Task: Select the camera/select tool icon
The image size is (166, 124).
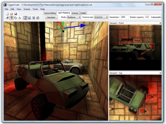Action: (x=7, y=18)
